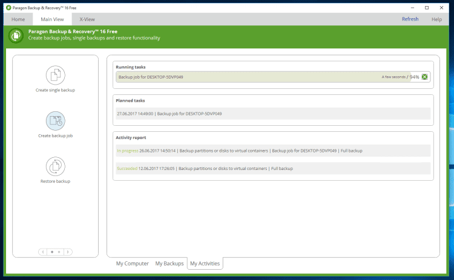Click the Planned tasks heading
The height and width of the screenshot is (280, 454).
[x=130, y=100]
